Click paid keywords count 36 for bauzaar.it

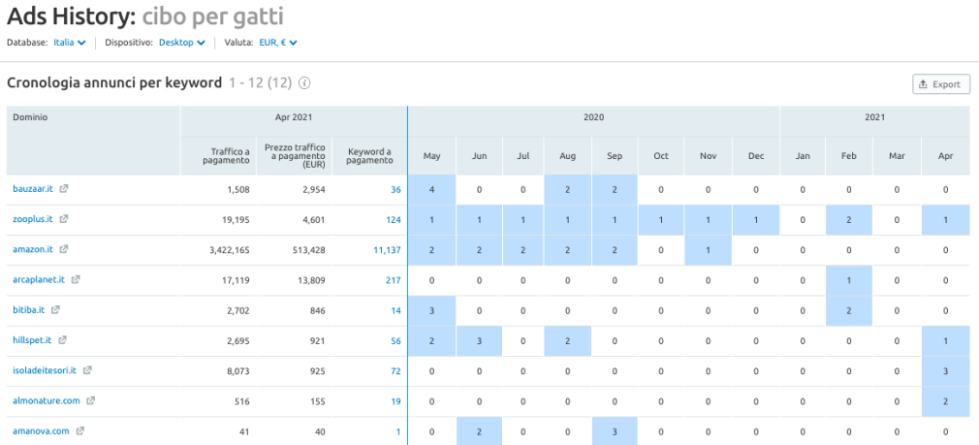click(395, 189)
